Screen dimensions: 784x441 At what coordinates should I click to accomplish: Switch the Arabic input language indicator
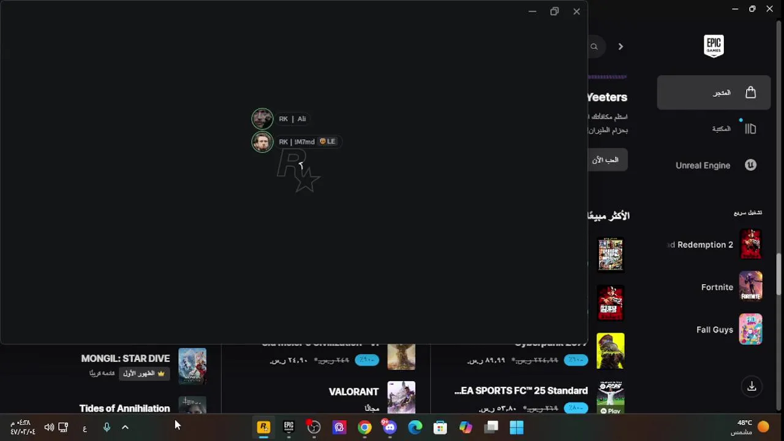click(x=85, y=428)
